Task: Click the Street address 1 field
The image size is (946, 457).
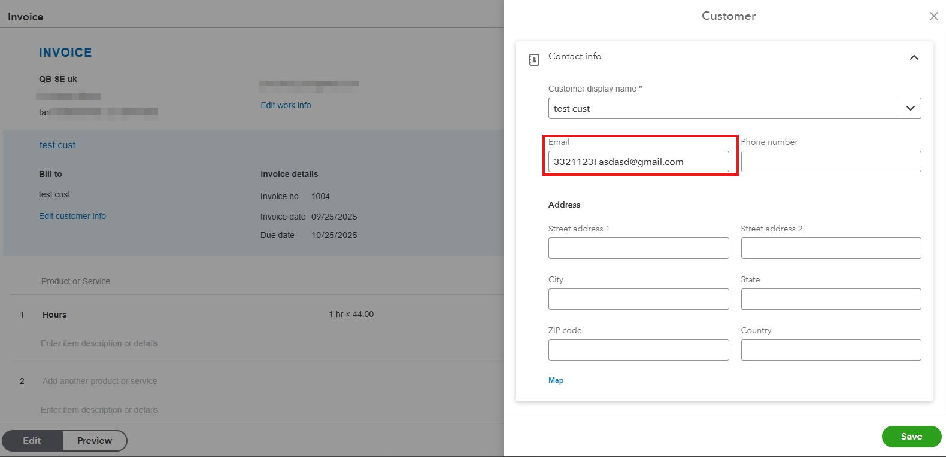Action: click(638, 248)
